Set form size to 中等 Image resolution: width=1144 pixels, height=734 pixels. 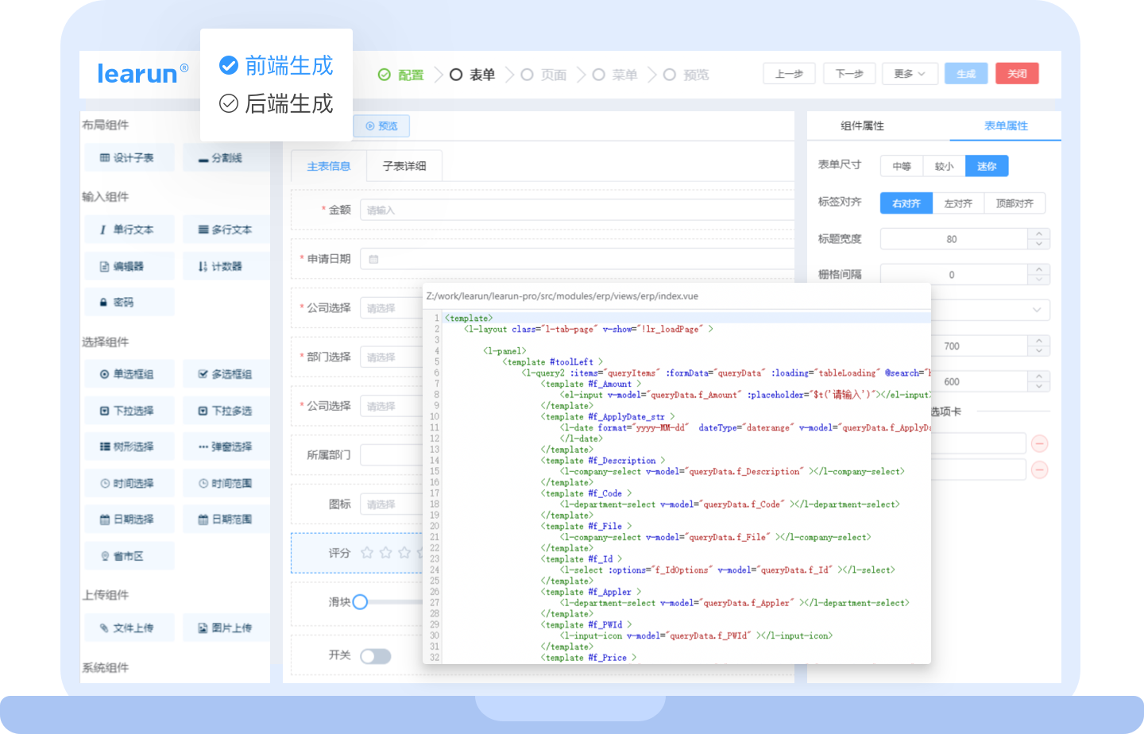(x=901, y=166)
